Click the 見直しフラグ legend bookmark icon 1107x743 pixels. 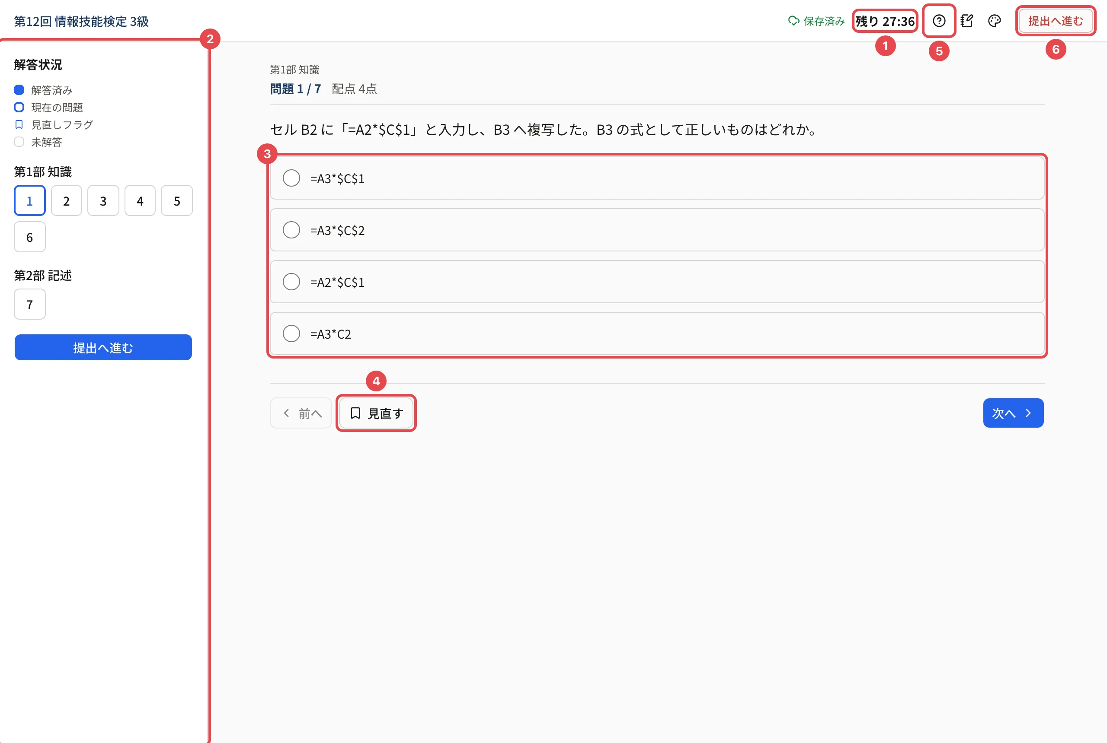(x=19, y=124)
